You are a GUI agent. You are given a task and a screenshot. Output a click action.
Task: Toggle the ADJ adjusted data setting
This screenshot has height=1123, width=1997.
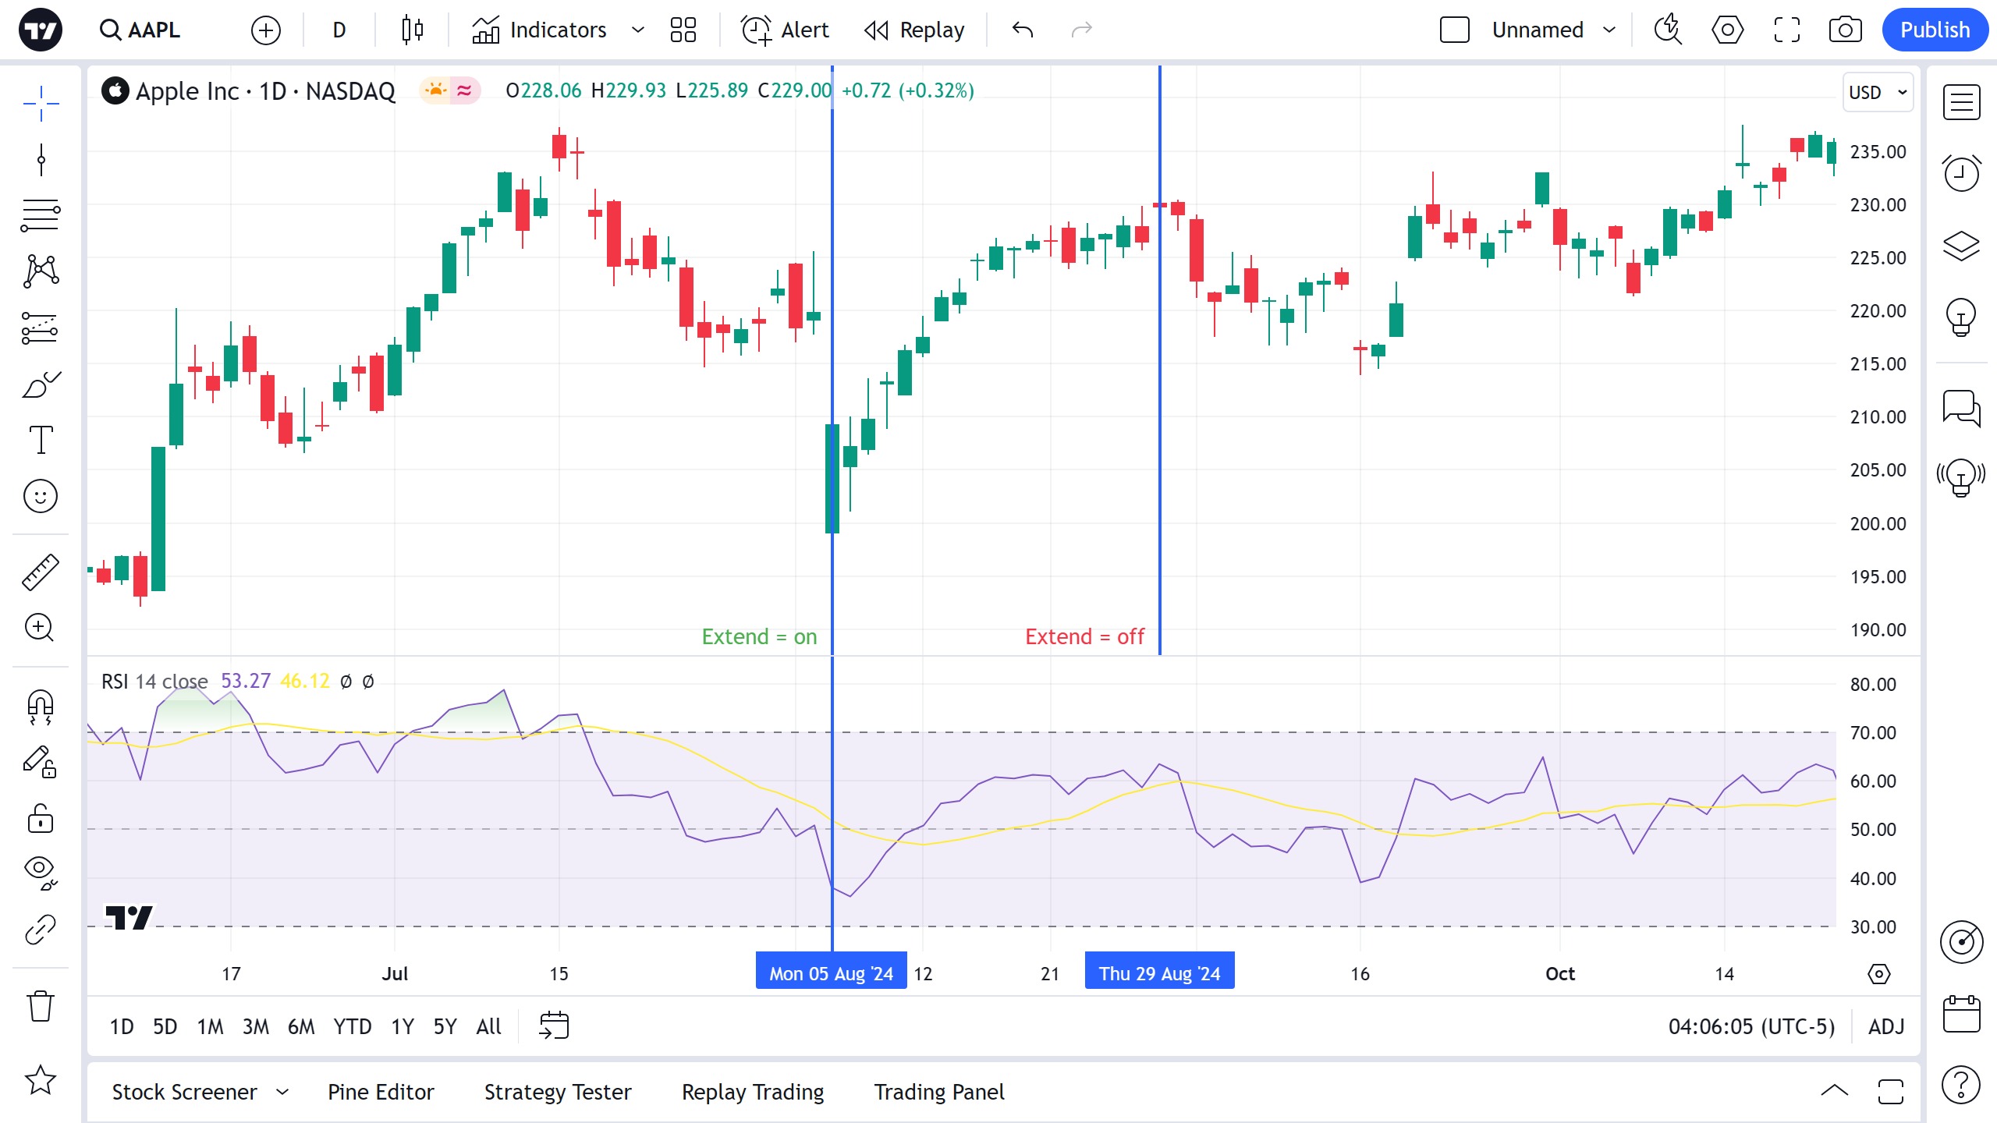[x=1886, y=1026]
